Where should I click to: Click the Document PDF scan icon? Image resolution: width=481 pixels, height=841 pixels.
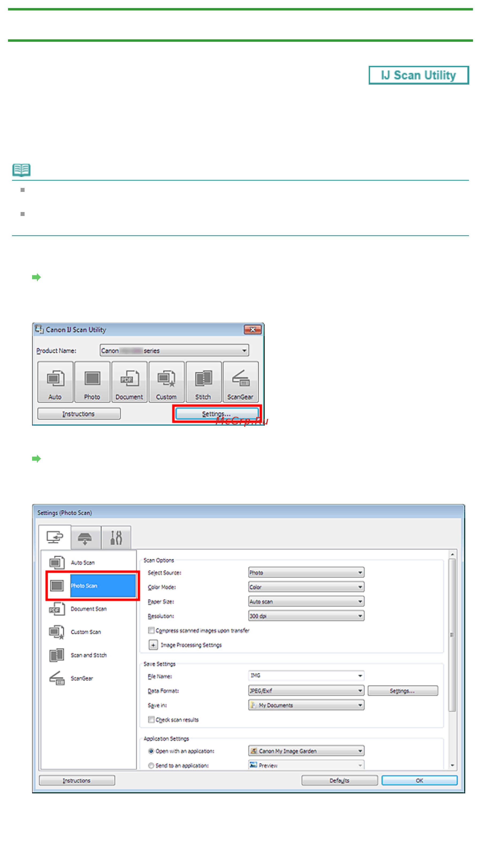[129, 382]
